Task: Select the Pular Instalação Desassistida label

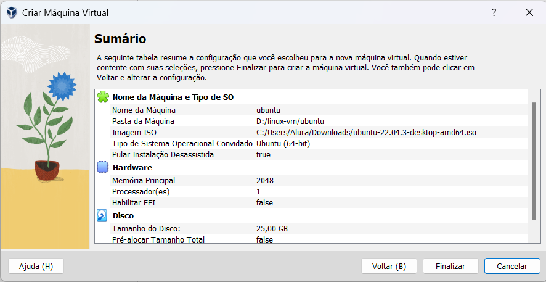Action: 163,154
